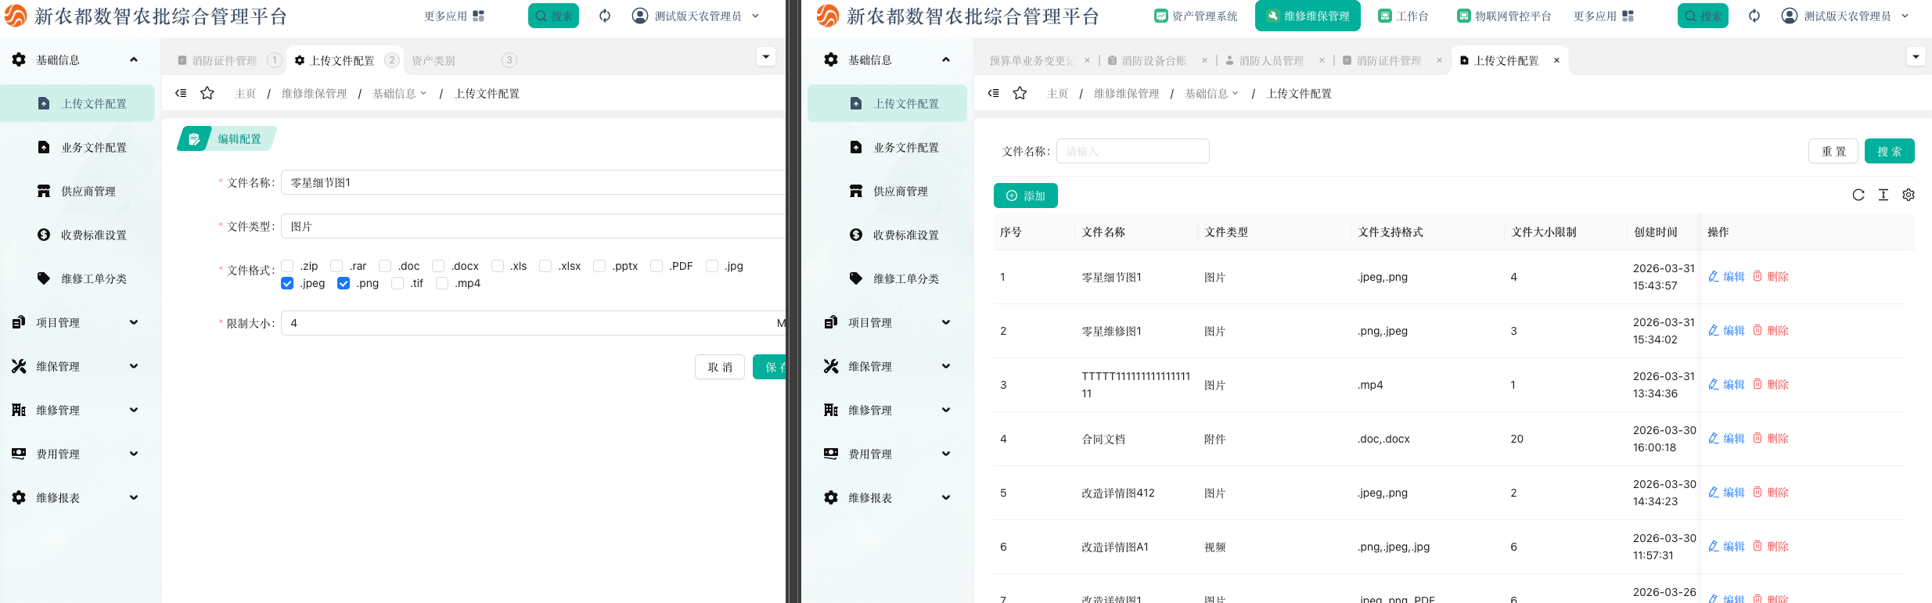Viewport: 1932px width, 603px height.
Task: Open 资产管理系统 in the top navigation
Action: point(1196,16)
